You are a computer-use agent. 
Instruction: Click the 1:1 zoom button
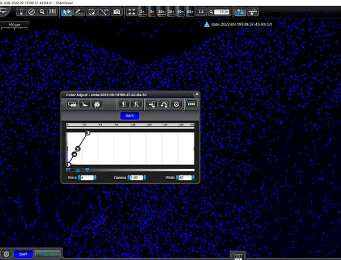pos(201,11)
